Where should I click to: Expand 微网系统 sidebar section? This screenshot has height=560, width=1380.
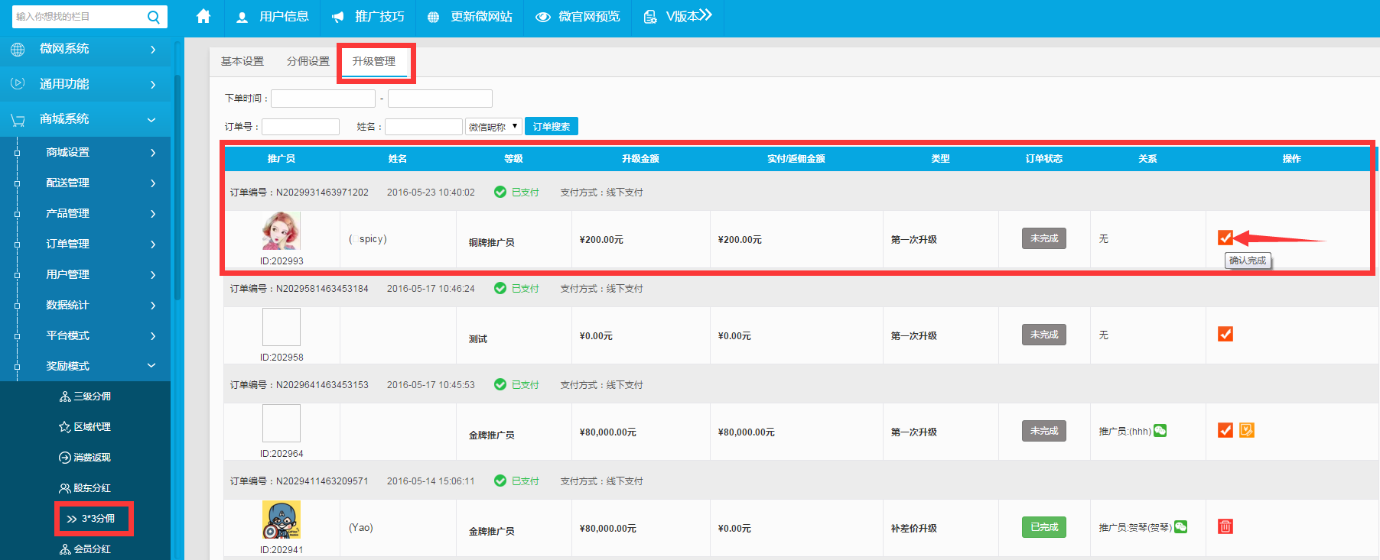pos(85,49)
